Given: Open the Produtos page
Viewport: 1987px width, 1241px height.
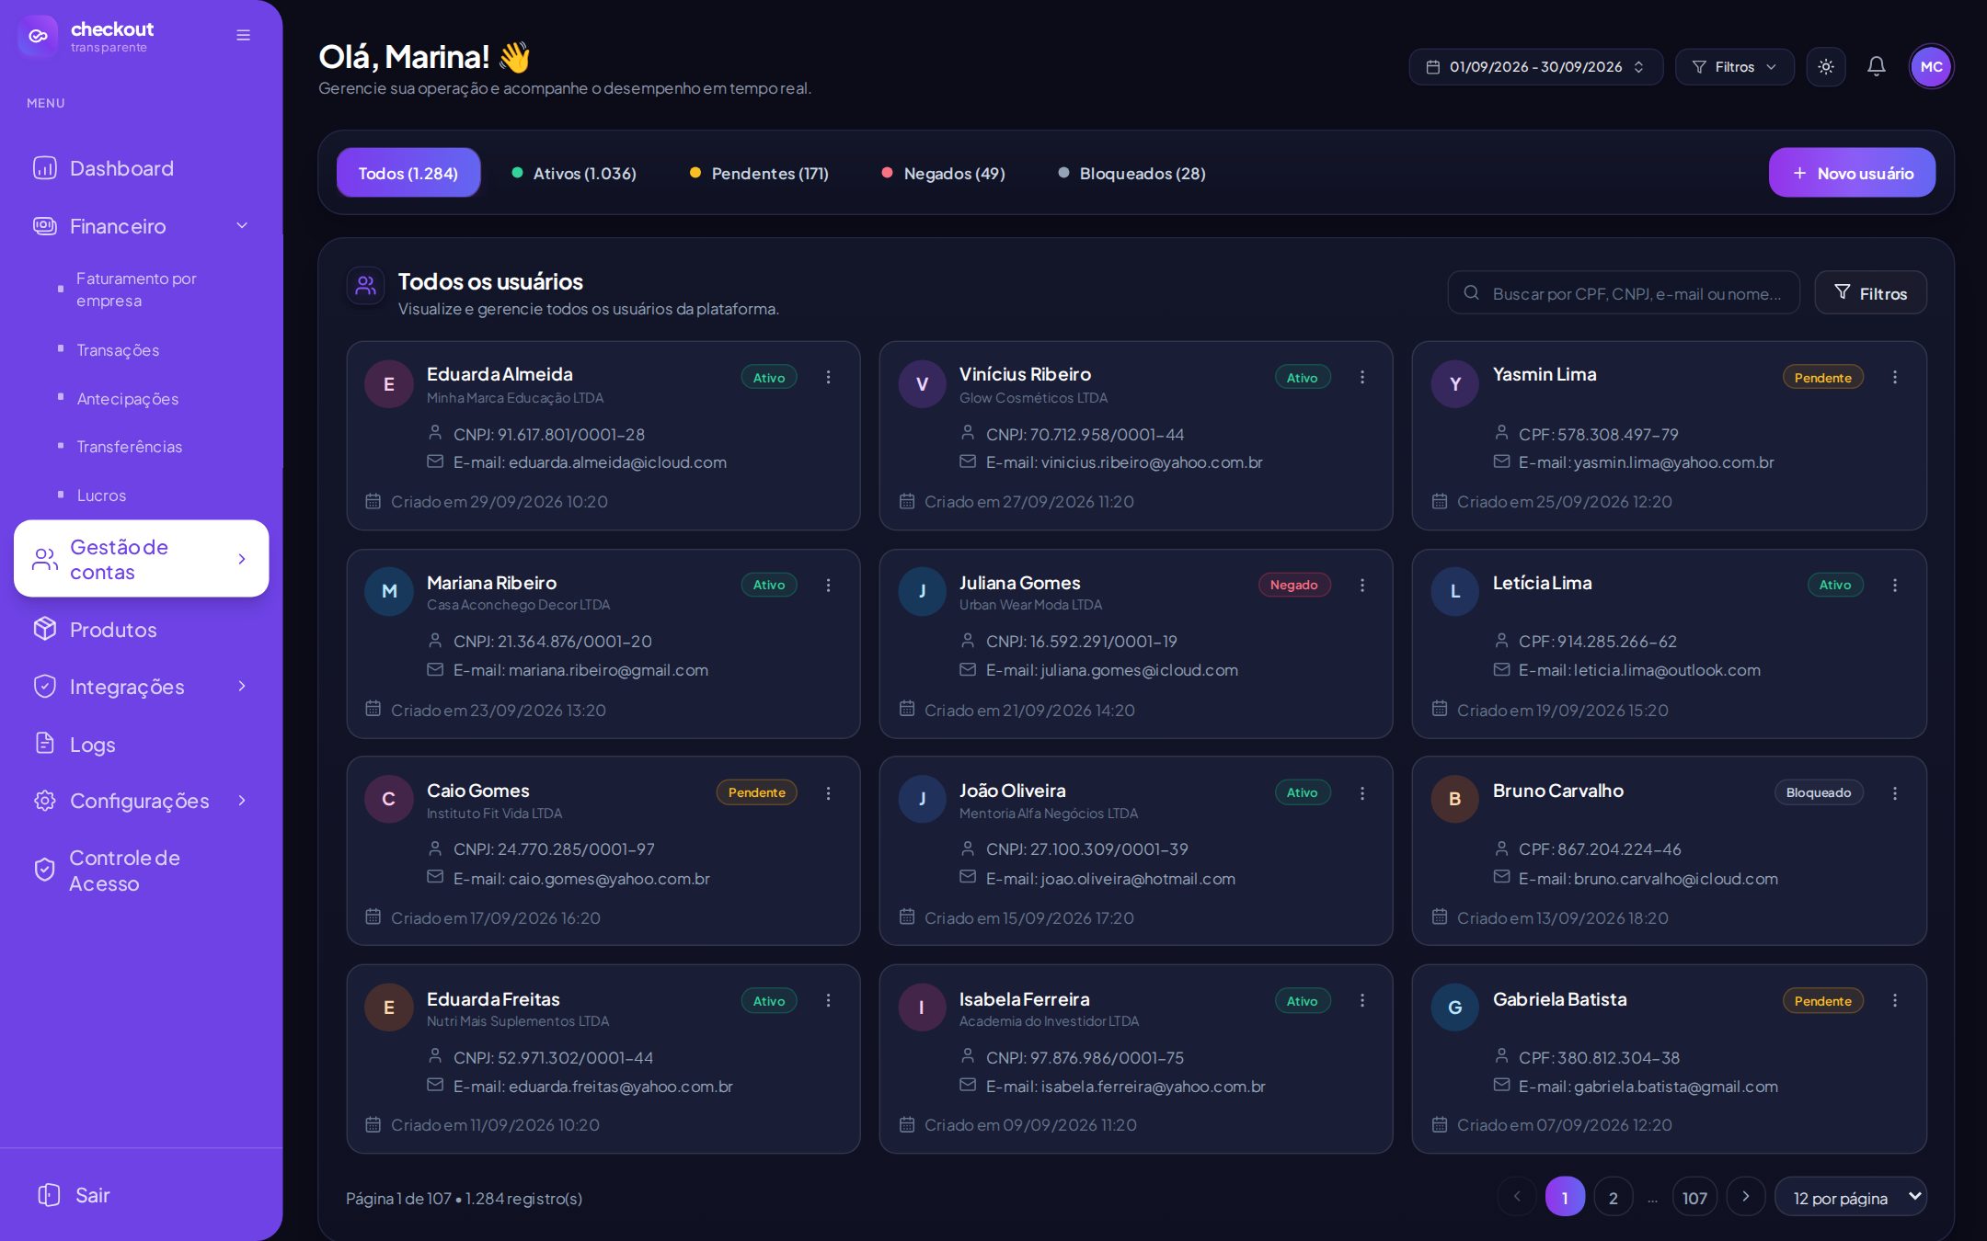Looking at the screenshot, I should 141,630.
